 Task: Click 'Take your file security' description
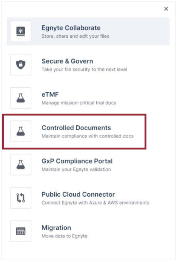pyautogui.click(x=84, y=69)
